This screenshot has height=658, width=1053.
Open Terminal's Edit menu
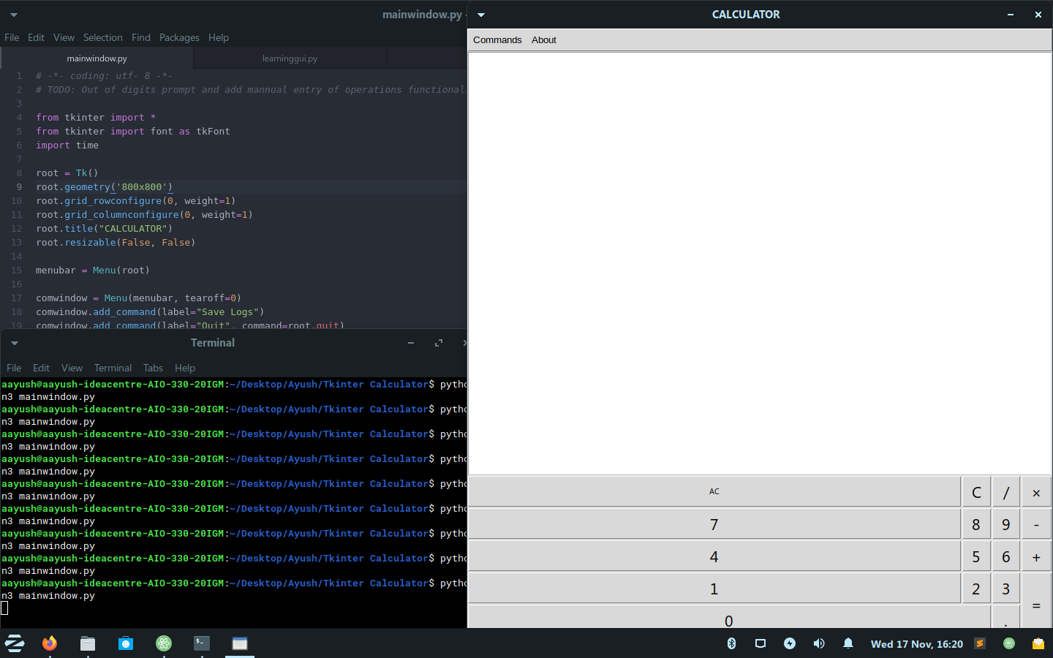tap(41, 368)
